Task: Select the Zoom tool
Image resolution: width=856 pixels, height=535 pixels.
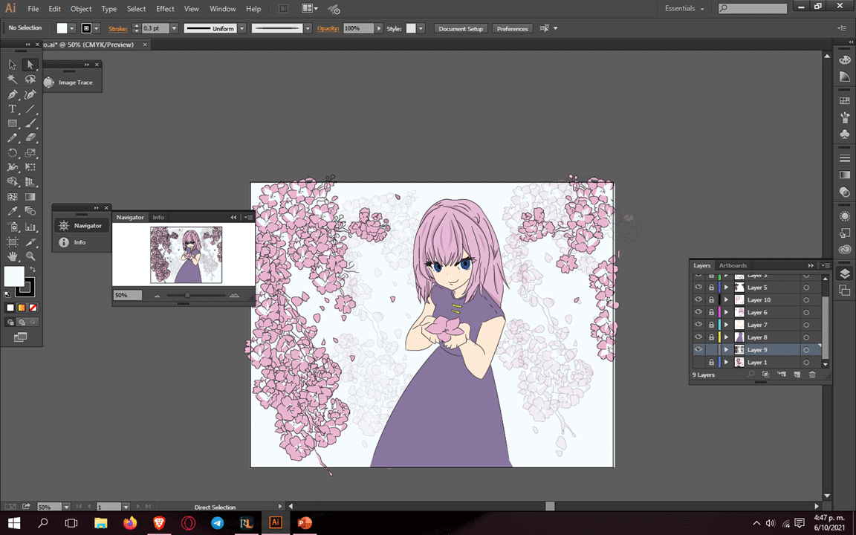Action: click(30, 256)
